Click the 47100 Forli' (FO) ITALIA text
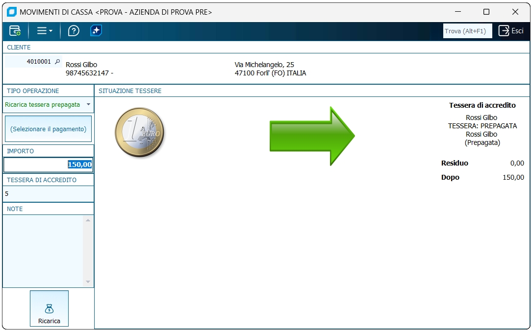The height and width of the screenshot is (331, 532). [270, 73]
